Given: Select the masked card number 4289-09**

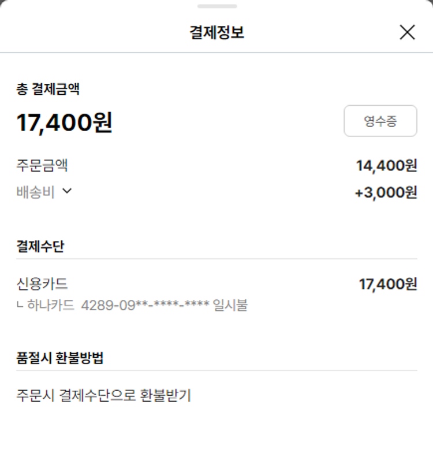Looking at the screenshot, I should point(145,305).
